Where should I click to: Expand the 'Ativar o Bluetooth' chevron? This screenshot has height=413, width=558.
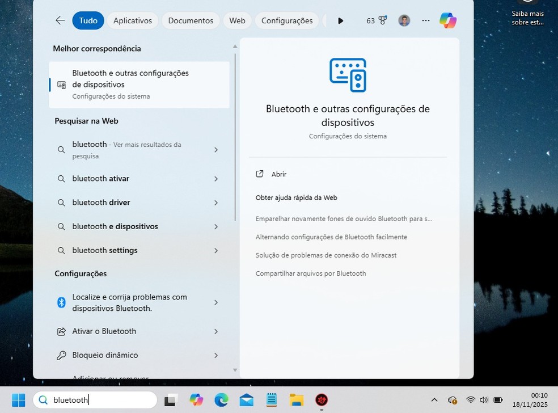216,331
